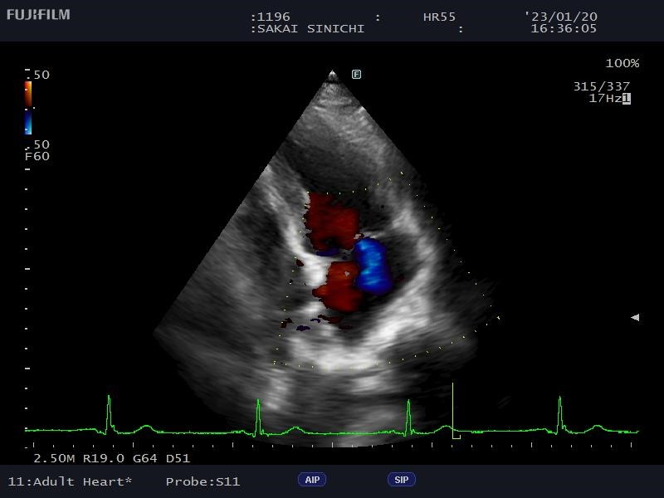
Task: Click the AIP button
Action: click(x=312, y=480)
